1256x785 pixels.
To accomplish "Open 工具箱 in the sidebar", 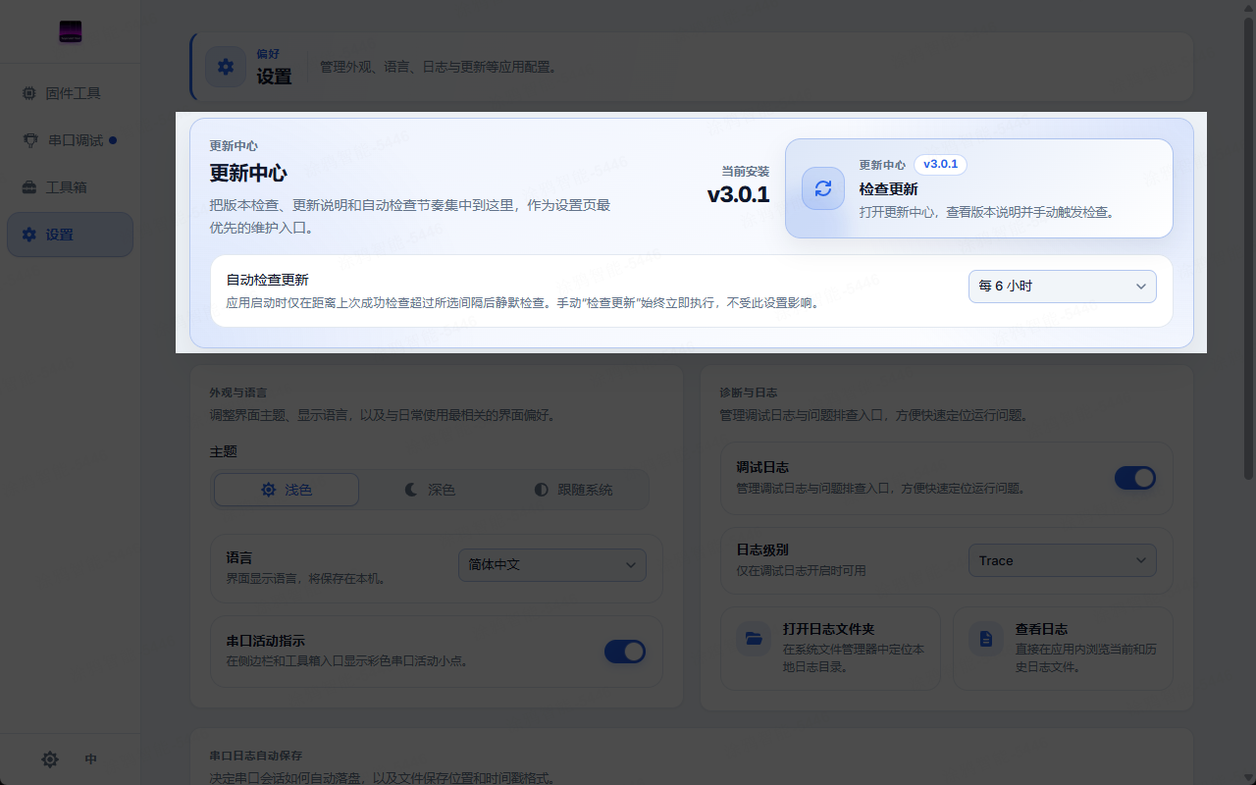I will (70, 187).
